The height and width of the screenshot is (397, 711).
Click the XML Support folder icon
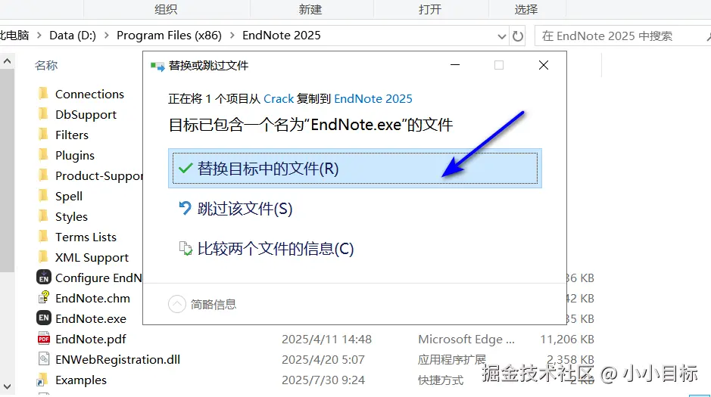click(43, 256)
